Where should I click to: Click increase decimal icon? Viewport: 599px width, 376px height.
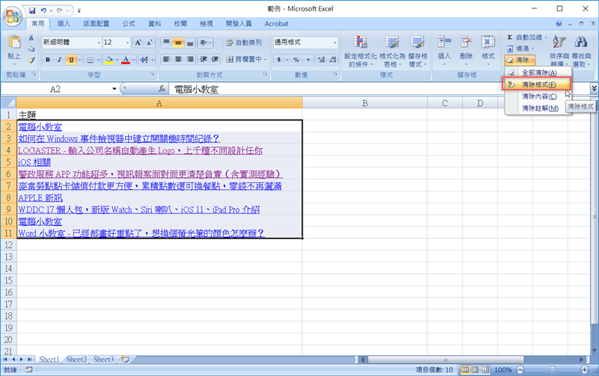322,60
